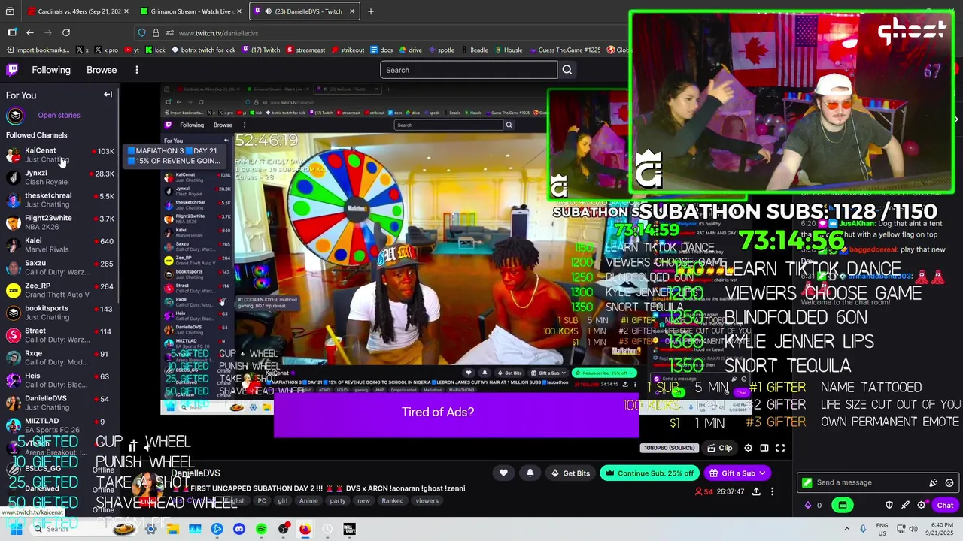
Task: Open Rxqe channel in sidebar
Action: [x=59, y=358]
